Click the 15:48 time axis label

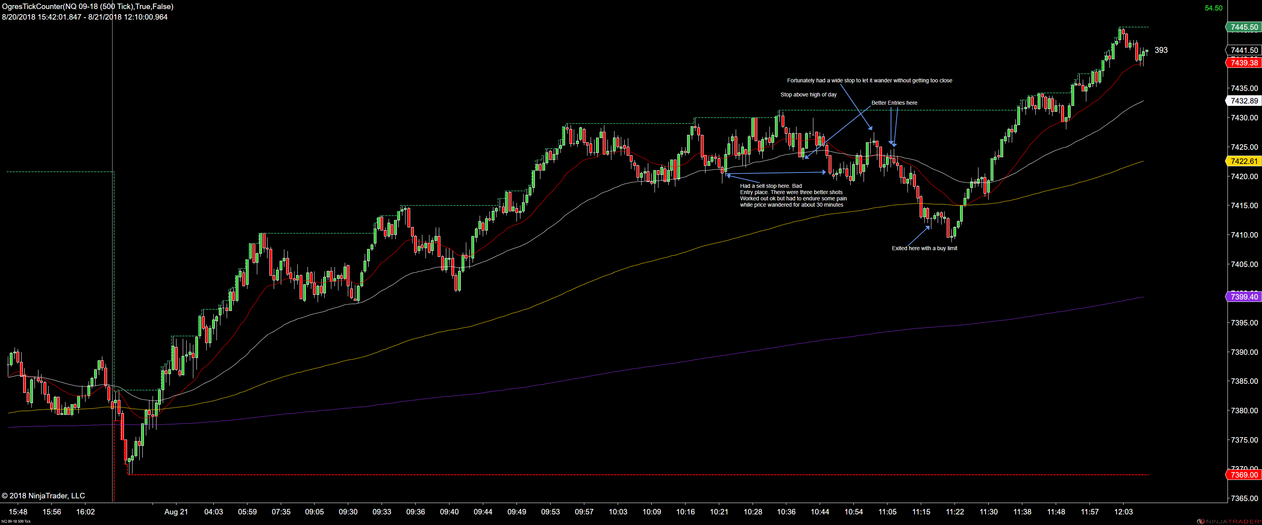click(18, 512)
